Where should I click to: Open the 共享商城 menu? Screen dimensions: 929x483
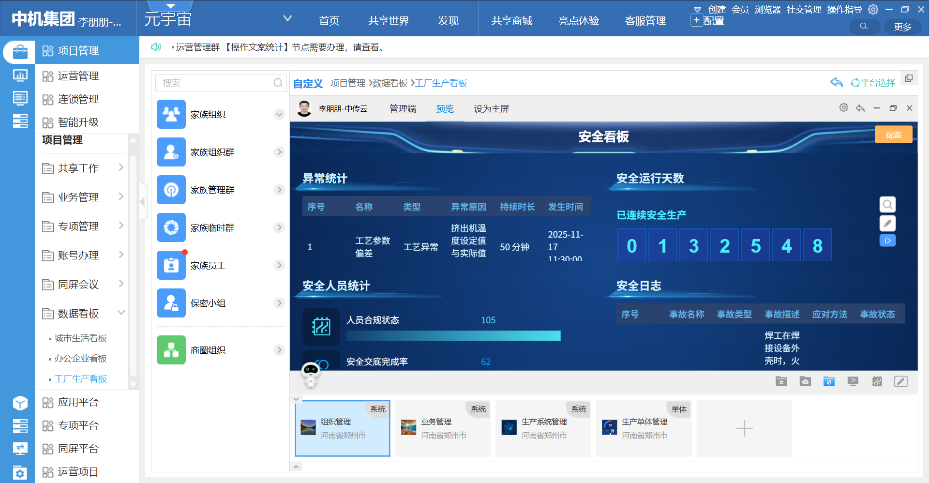[x=511, y=21]
